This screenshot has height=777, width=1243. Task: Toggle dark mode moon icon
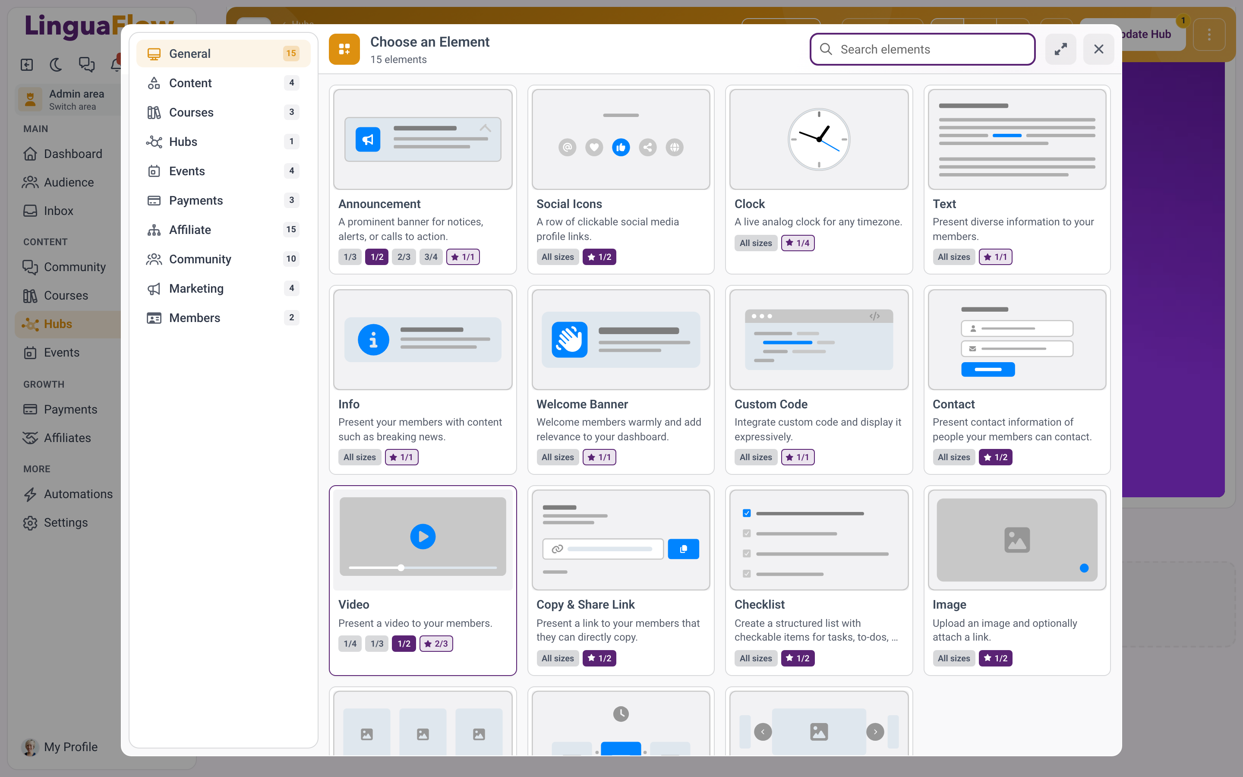(56, 65)
